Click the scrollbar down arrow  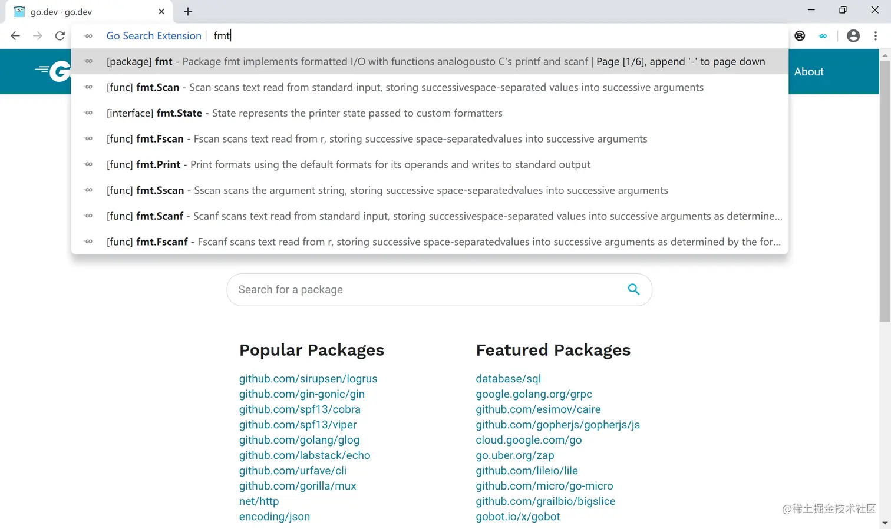(x=885, y=523)
